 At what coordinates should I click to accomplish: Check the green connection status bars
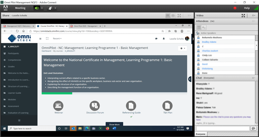pos(256,8)
